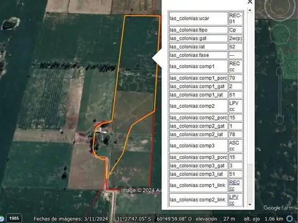
Task: Click the las_colonias:comp2_link label cell
Action: (x=198, y=199)
